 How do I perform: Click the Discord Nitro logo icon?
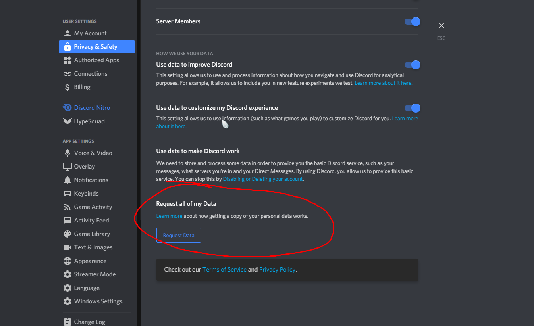(67, 108)
